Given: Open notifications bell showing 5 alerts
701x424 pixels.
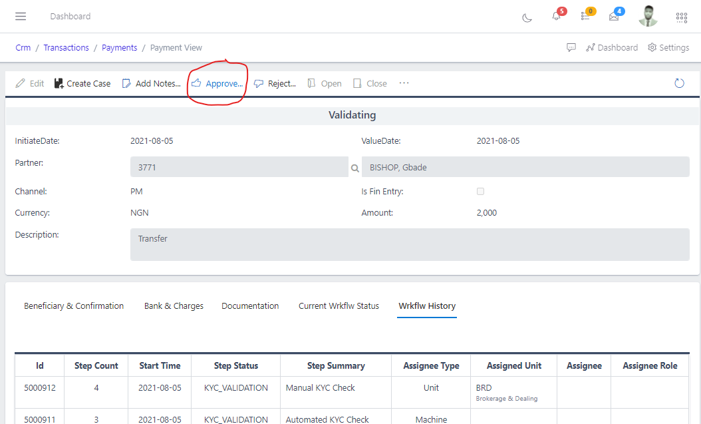Looking at the screenshot, I should [x=556, y=18].
